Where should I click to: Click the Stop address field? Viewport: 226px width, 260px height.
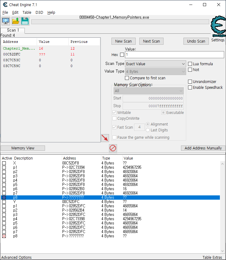153,106
